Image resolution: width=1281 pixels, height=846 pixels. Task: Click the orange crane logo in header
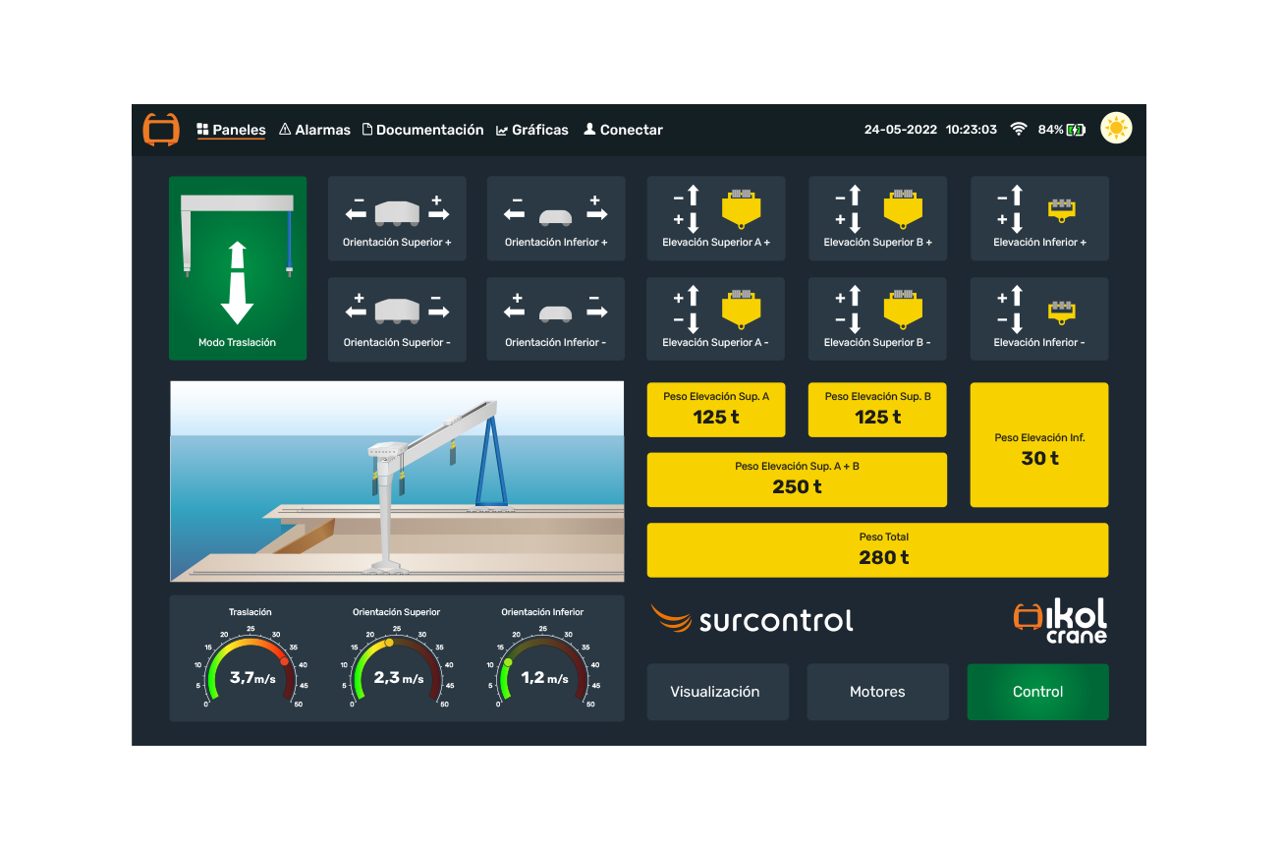[x=161, y=130]
